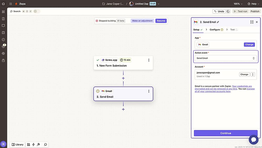Open the versions stack sidebar icon
This screenshot has width=262, height=148.
3,60
